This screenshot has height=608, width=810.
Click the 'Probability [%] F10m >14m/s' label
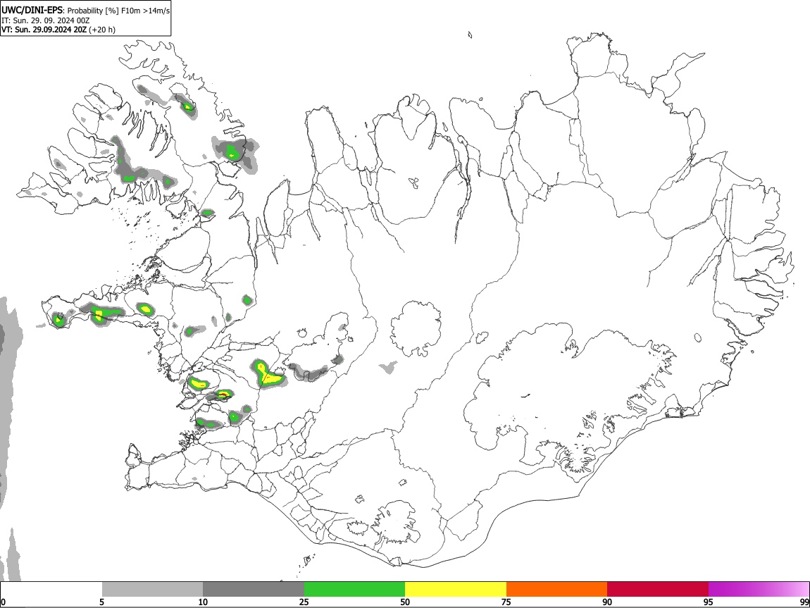[x=118, y=11]
